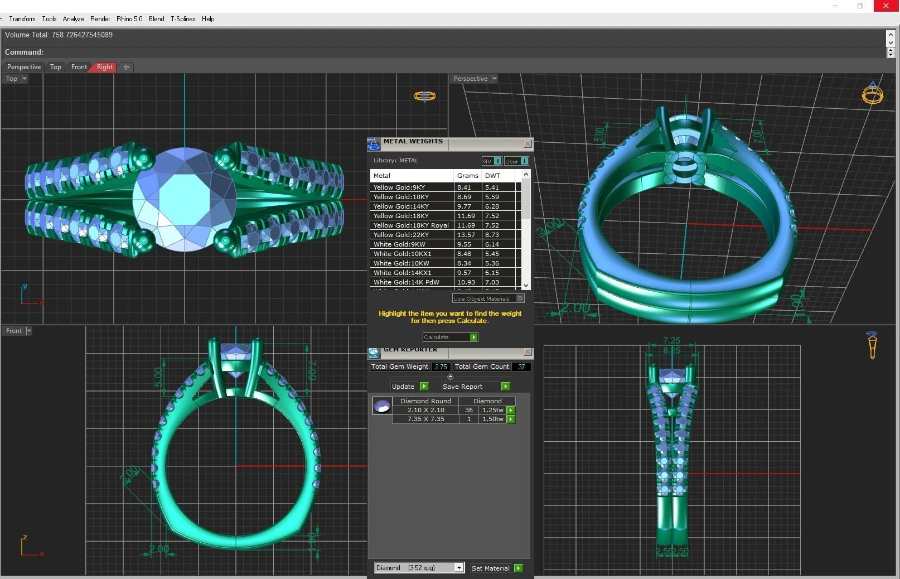Click the top view ring icon in Top viewport

[x=424, y=96]
